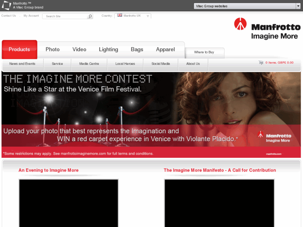Click The Imagine More Manifesto heading link
The height and width of the screenshot is (227, 303).
(x=220, y=170)
